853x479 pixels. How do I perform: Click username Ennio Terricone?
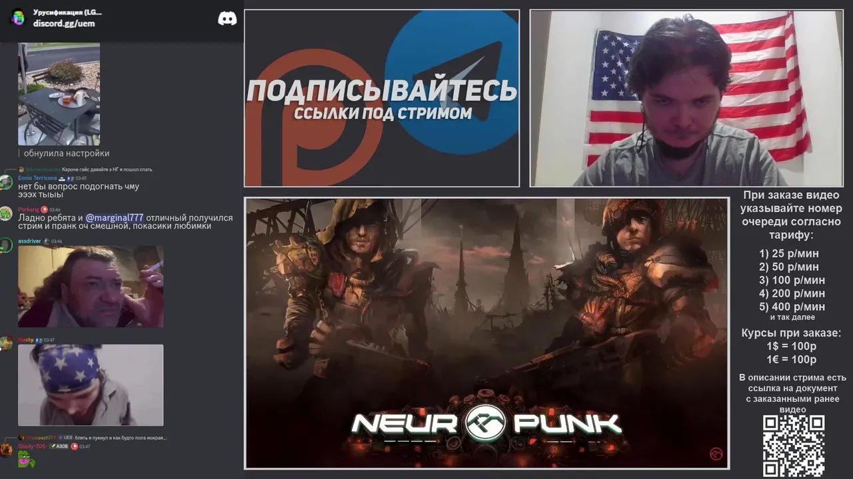[37, 178]
